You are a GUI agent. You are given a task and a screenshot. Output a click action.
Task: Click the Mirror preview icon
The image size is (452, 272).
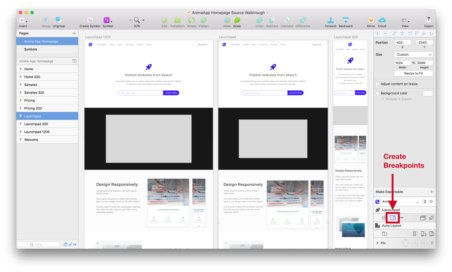(370, 20)
